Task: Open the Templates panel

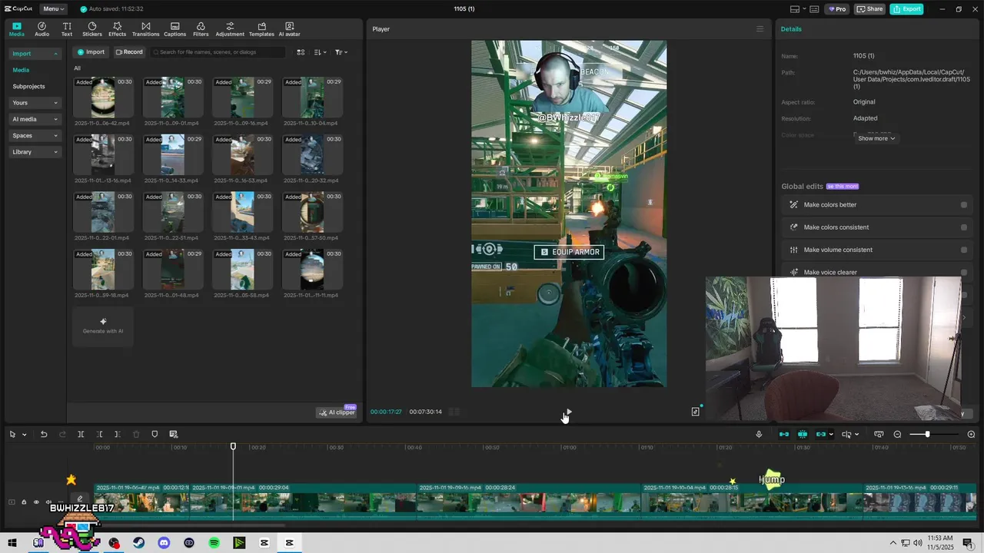Action: tap(261, 29)
